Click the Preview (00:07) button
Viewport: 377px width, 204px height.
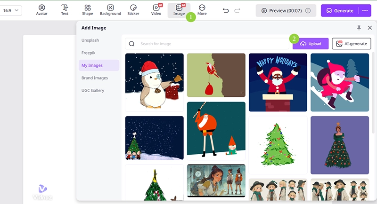coord(286,10)
